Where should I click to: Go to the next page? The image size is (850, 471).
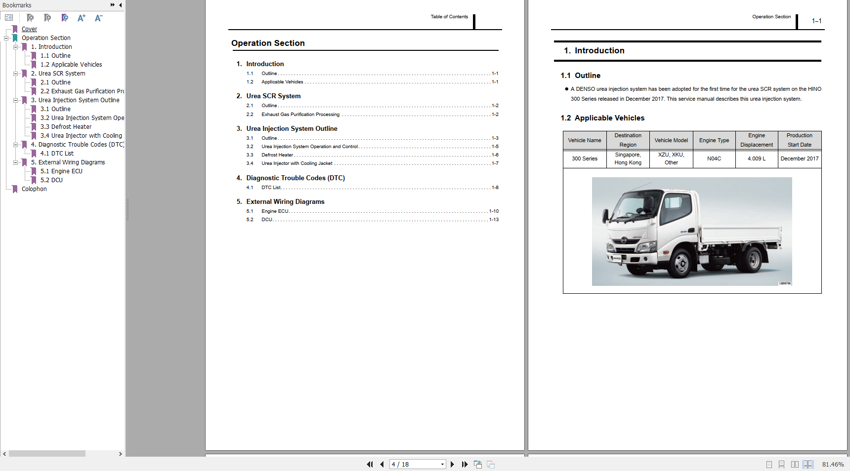pyautogui.click(x=452, y=464)
